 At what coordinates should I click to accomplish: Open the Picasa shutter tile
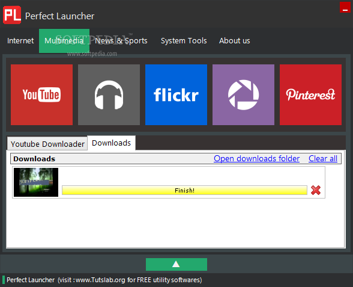point(243,95)
